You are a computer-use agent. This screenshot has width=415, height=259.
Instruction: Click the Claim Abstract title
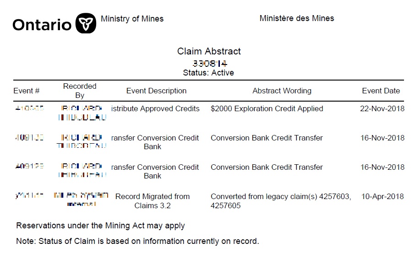(209, 51)
